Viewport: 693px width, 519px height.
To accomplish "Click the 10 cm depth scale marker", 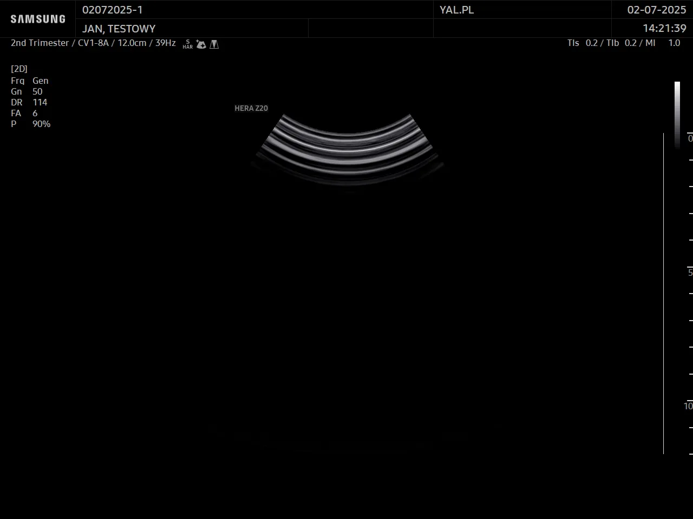I will pyautogui.click(x=688, y=405).
